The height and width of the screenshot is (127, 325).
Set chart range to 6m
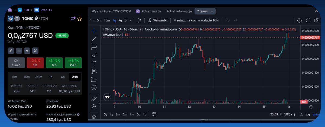point(118,114)
